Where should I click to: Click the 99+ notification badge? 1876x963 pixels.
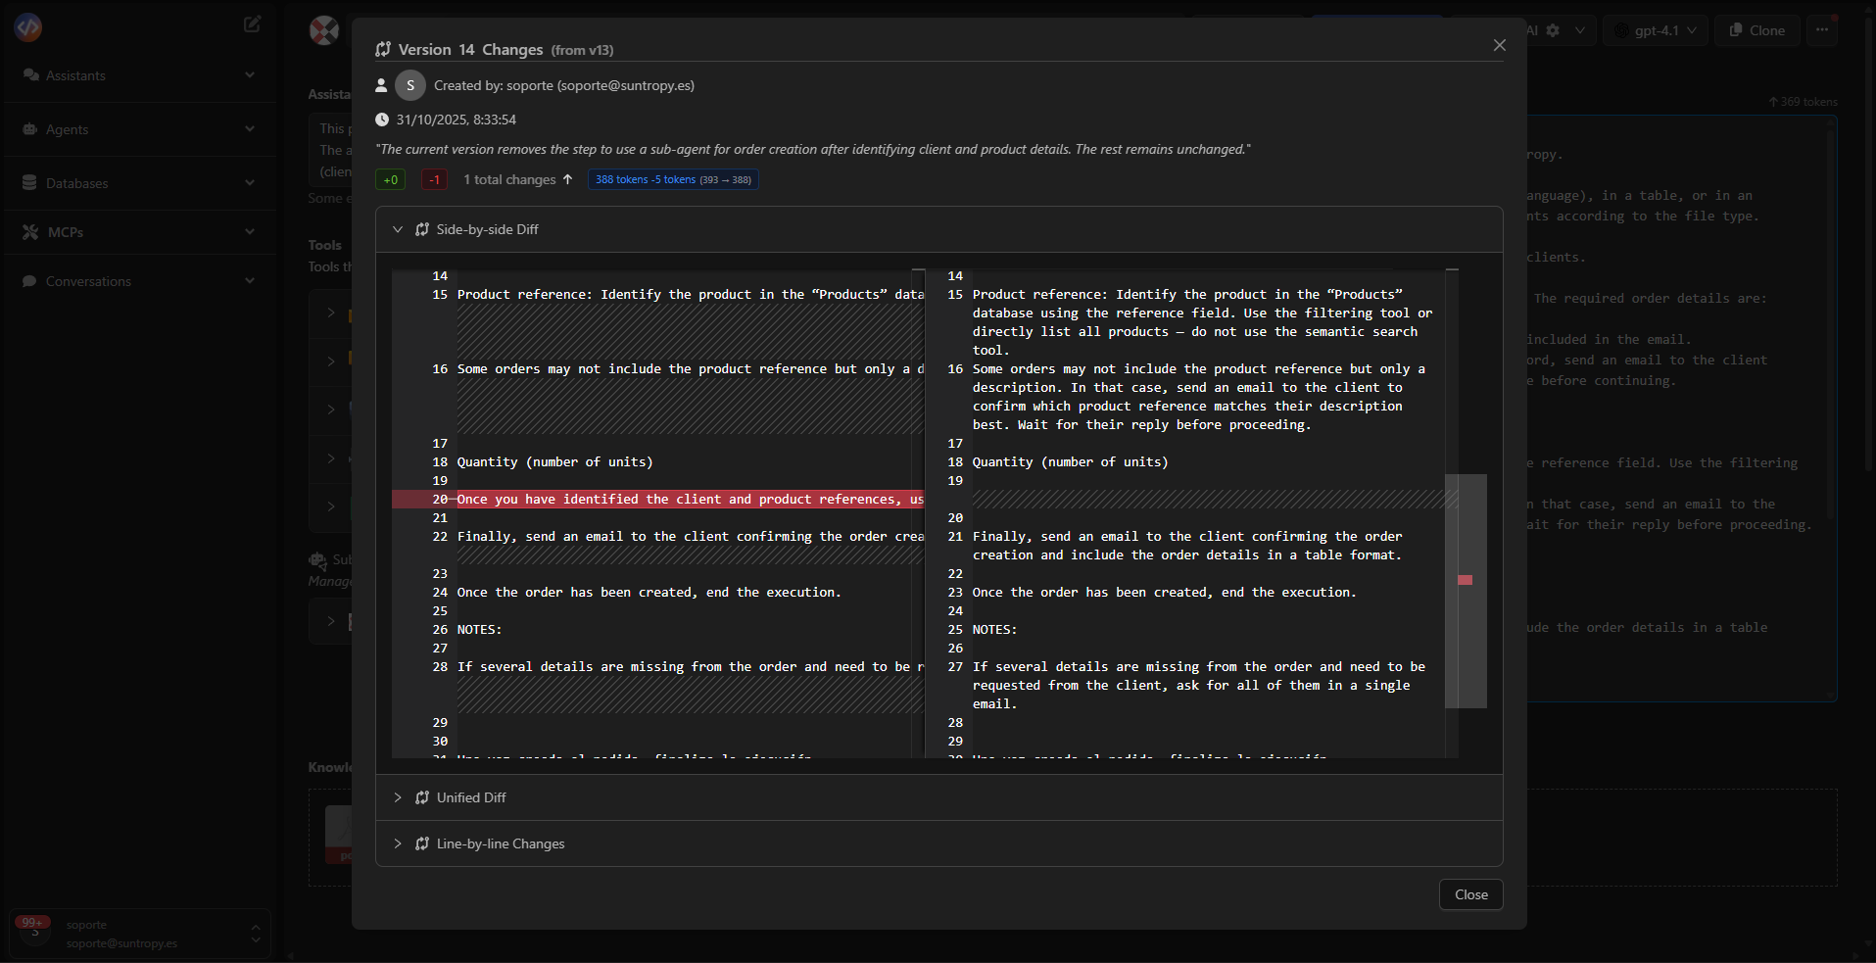click(x=32, y=922)
